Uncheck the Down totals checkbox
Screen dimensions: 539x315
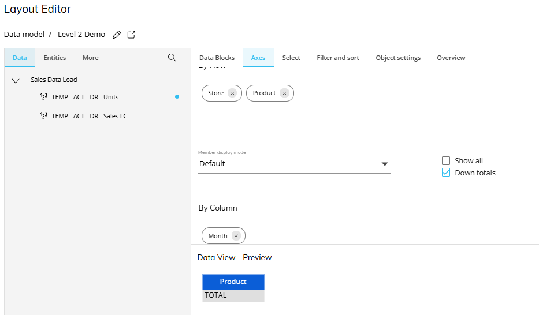tap(446, 172)
